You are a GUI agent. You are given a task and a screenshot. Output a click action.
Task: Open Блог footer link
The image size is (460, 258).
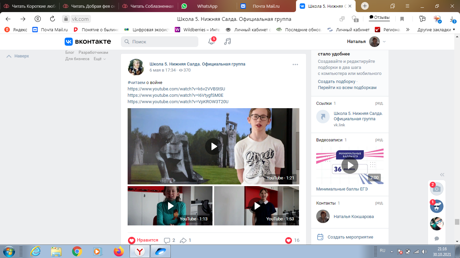point(70,52)
